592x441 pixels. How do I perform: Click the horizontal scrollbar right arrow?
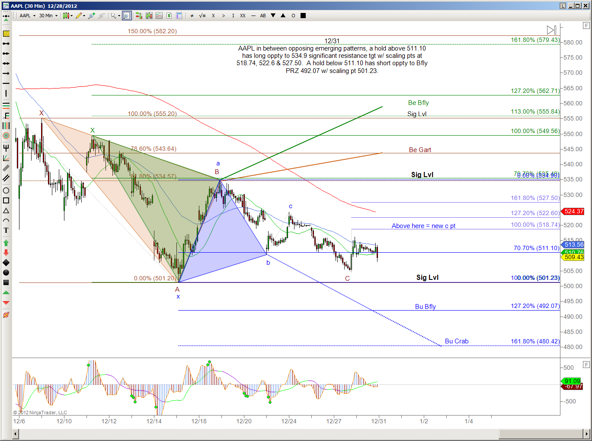pos(587,434)
